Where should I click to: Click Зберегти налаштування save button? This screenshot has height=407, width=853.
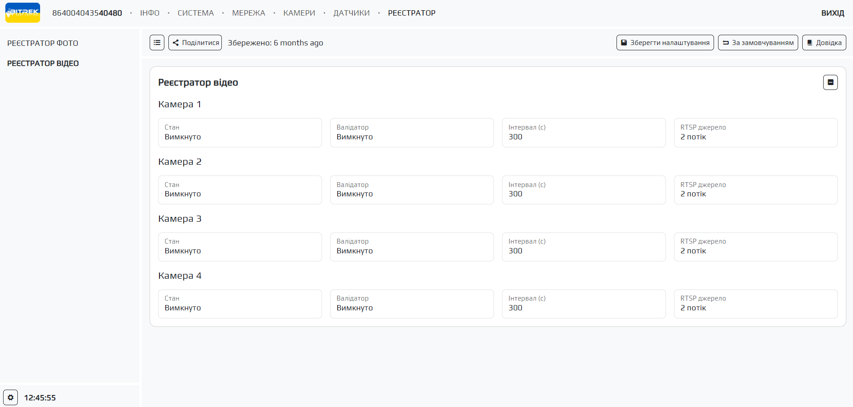coord(665,43)
